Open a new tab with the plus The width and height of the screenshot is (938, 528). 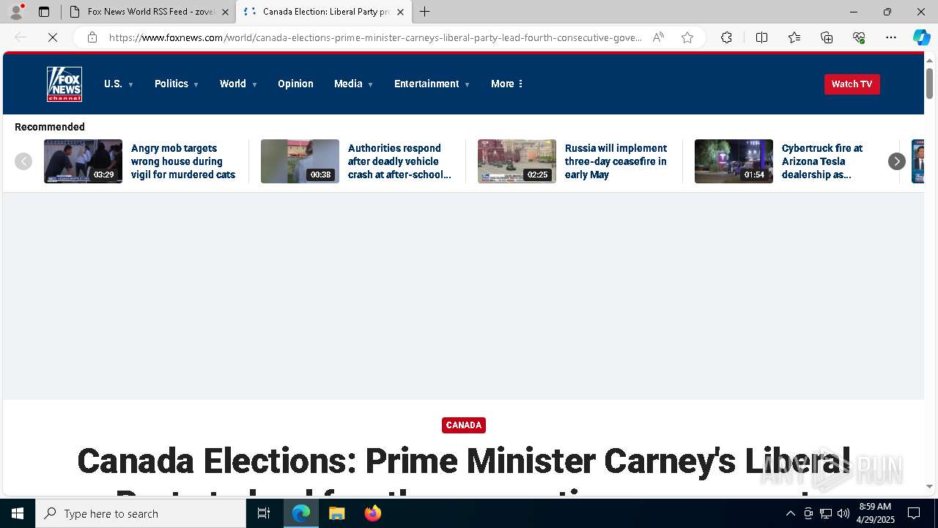pyautogui.click(x=425, y=12)
